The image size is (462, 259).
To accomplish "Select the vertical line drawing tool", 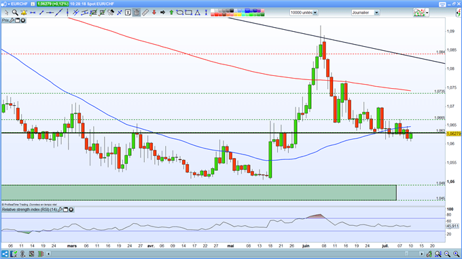I will click(67, 13).
